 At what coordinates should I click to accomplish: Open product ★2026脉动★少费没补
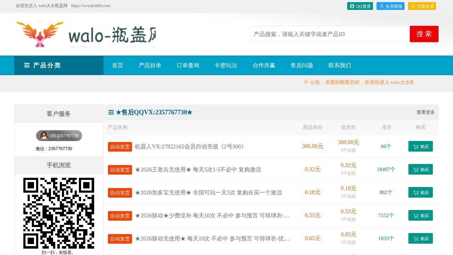[212, 215]
